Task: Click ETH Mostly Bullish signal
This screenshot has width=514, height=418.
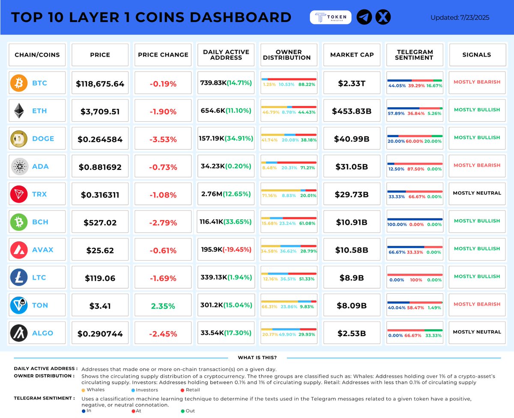Action: (477, 110)
